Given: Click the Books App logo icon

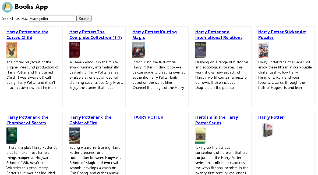Looking at the screenshot, I should click(x=7, y=7).
